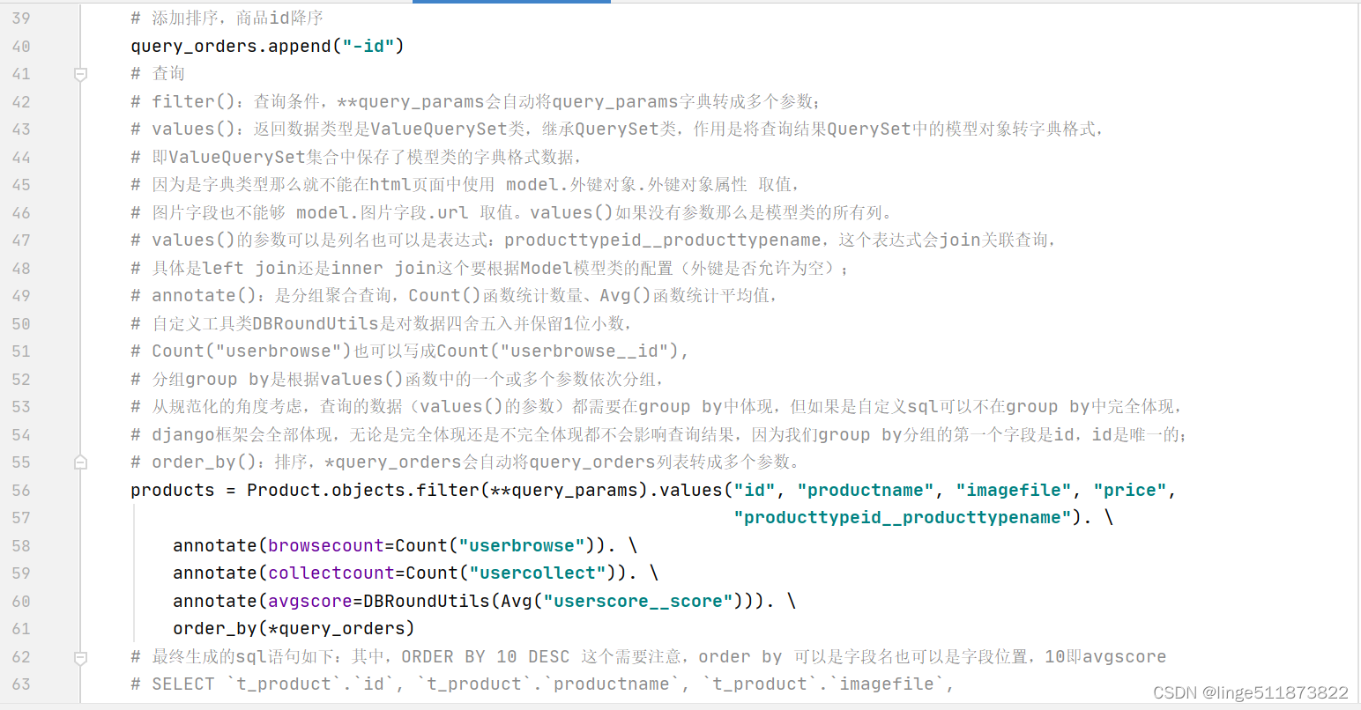Viewport: 1361px width, 710px height.
Task: Click line number 45 in the gutter
Action: point(21,184)
